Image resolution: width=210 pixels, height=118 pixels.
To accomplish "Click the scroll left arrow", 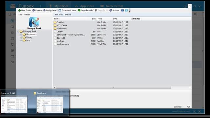I will click(54, 88).
